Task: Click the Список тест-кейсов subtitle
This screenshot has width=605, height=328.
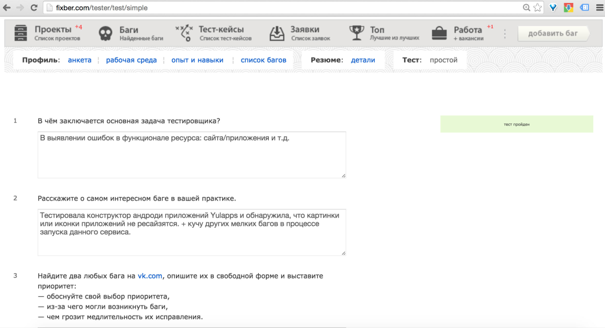Action: click(226, 38)
